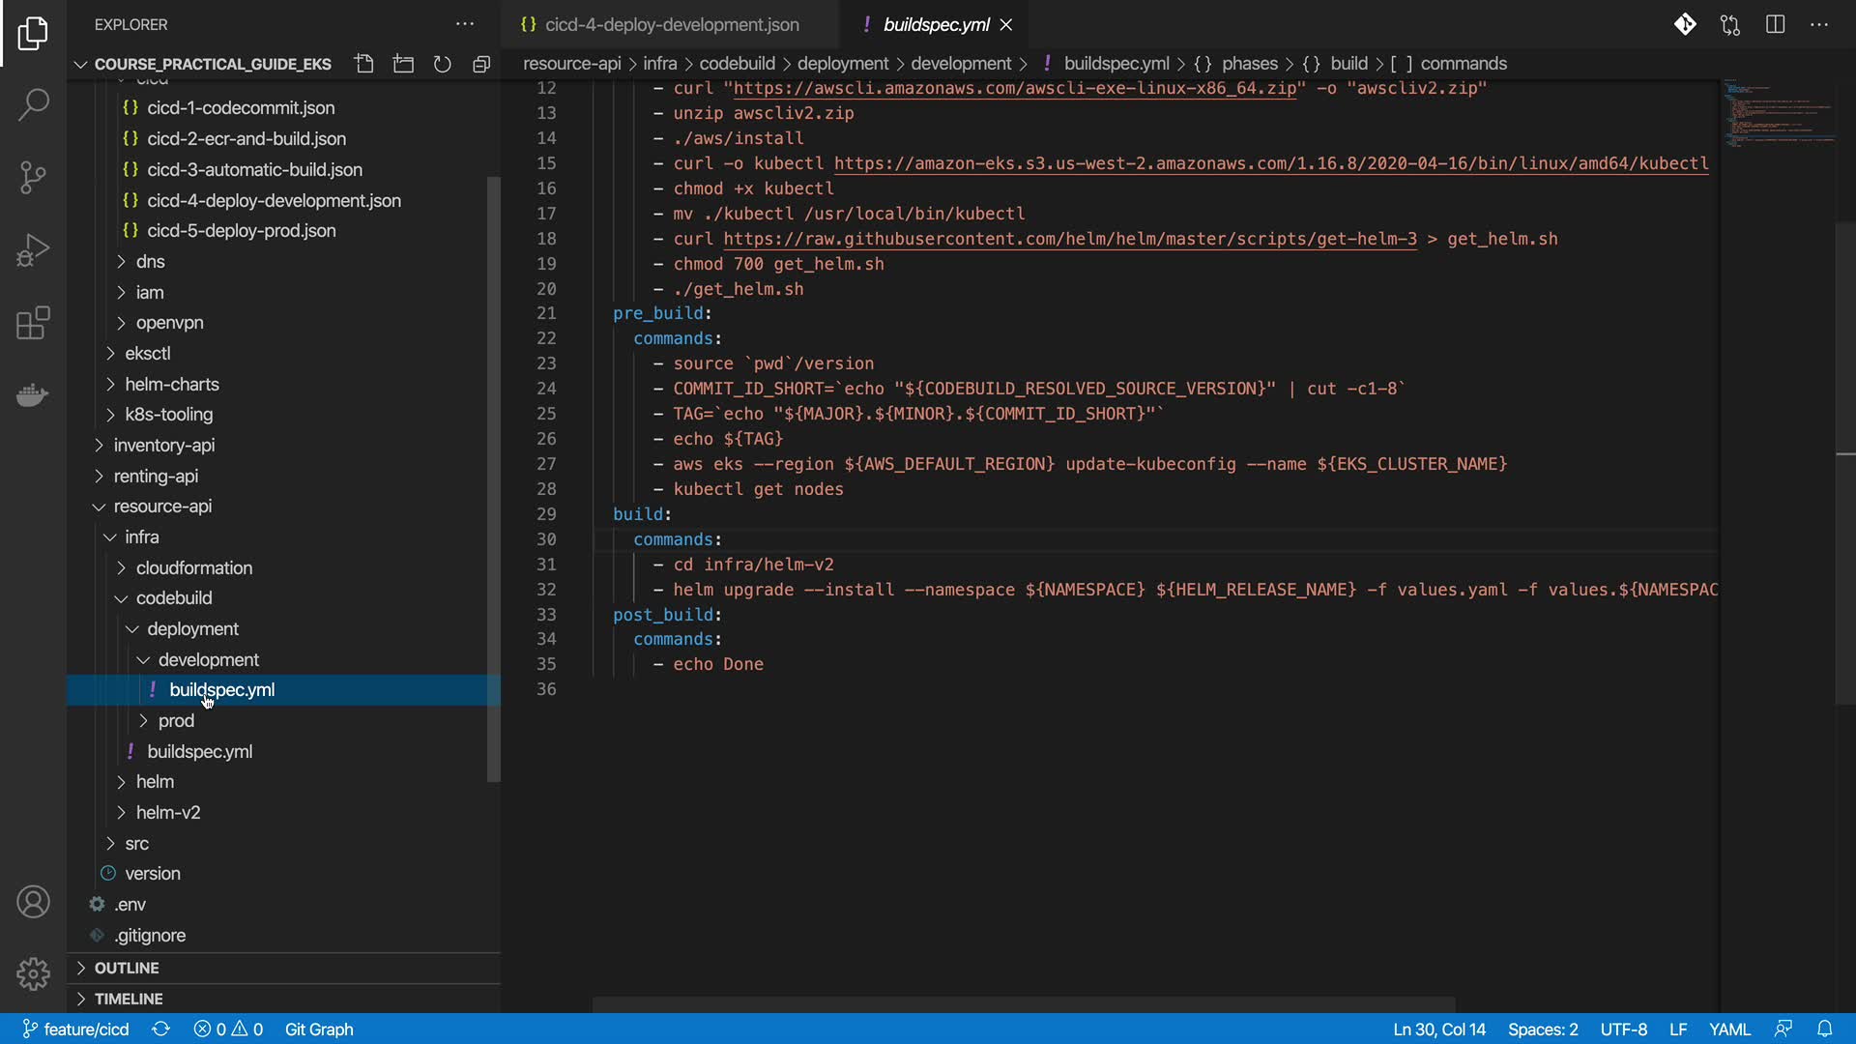Open the Extensions view

coord(33,323)
